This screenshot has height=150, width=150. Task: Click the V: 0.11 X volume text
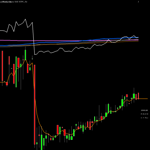144,114
